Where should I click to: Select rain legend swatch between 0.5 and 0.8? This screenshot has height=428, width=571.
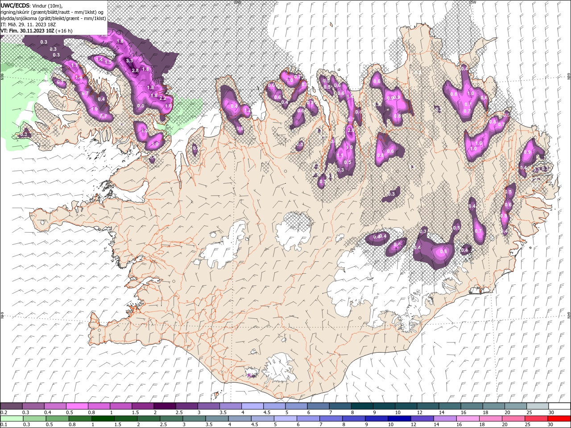[58, 418]
